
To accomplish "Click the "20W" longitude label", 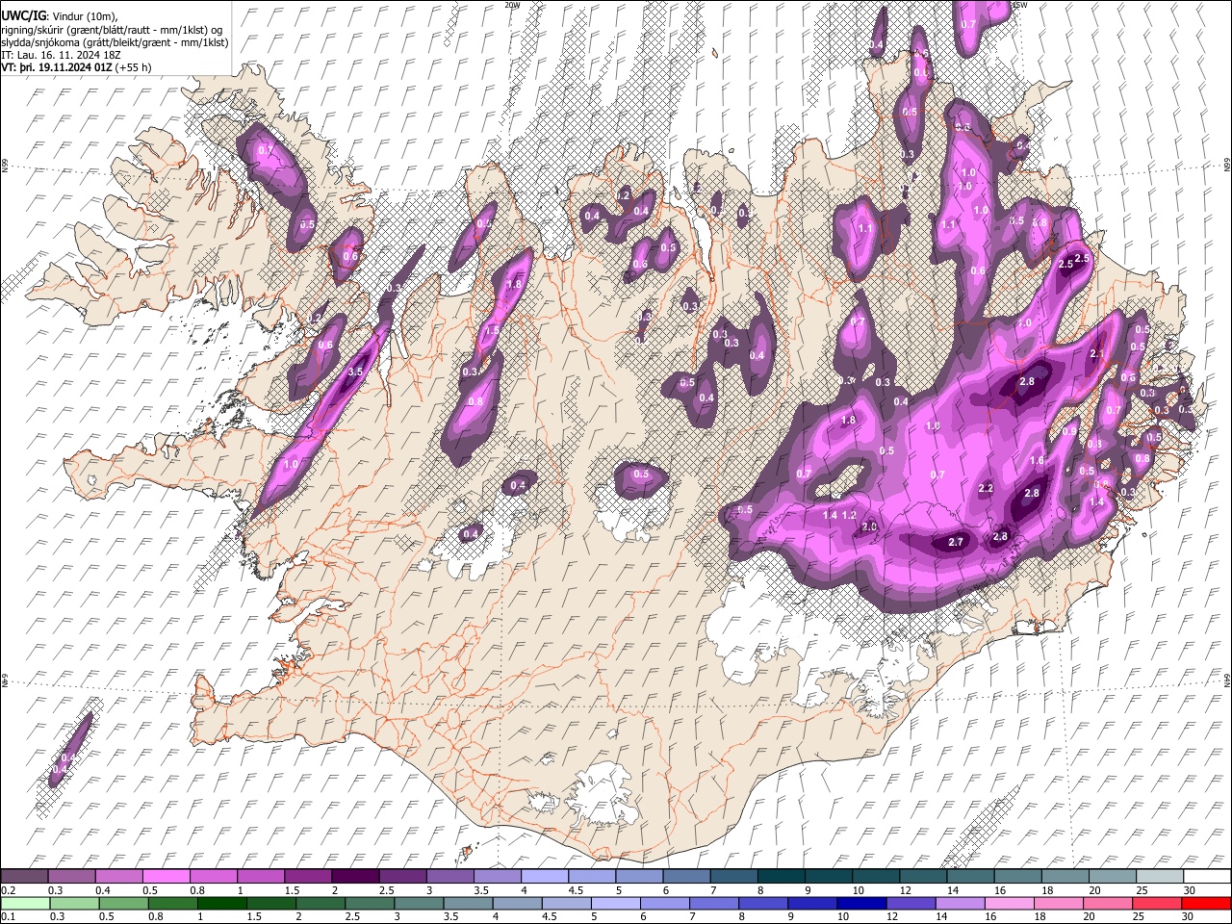I will click(x=511, y=5).
